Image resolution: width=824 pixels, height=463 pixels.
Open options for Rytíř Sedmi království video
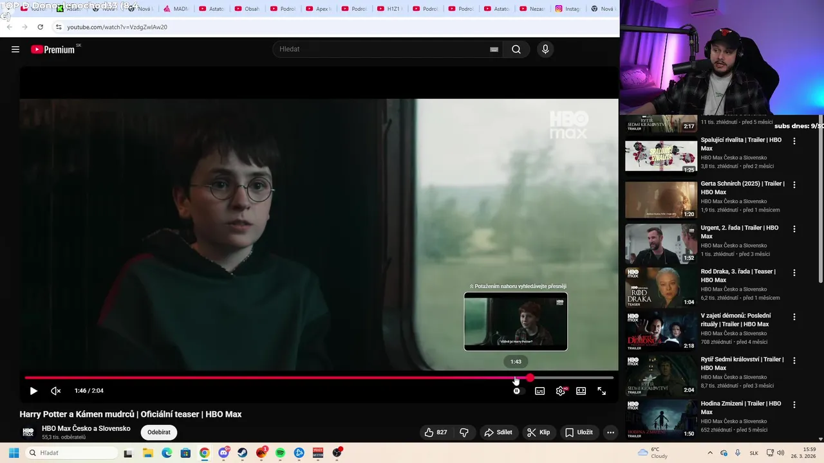794,361
